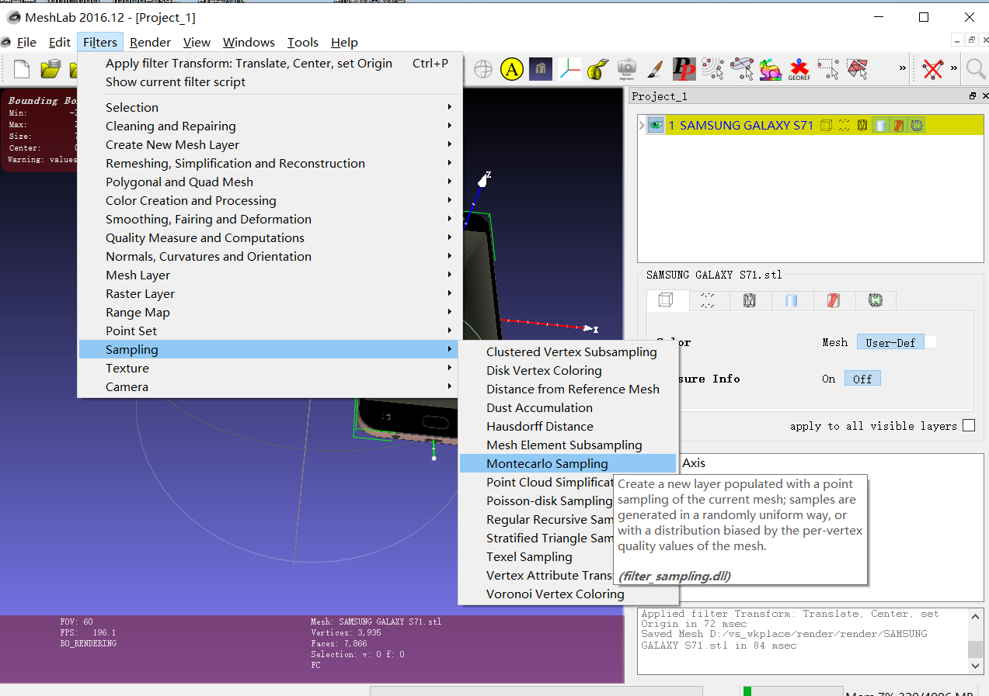Select Hausdorff Distance filter
This screenshot has height=696, width=989.
(568, 426)
